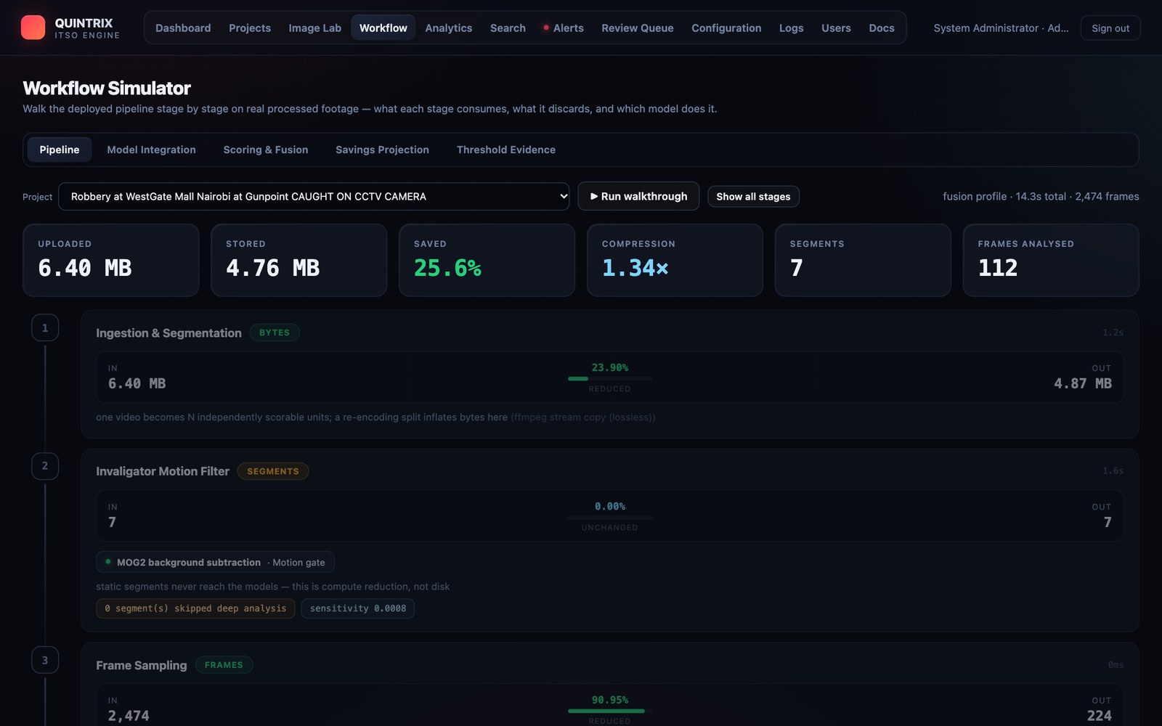This screenshot has width=1162, height=726.
Task: Click the 4.87 MB output value
Action: tap(1083, 383)
